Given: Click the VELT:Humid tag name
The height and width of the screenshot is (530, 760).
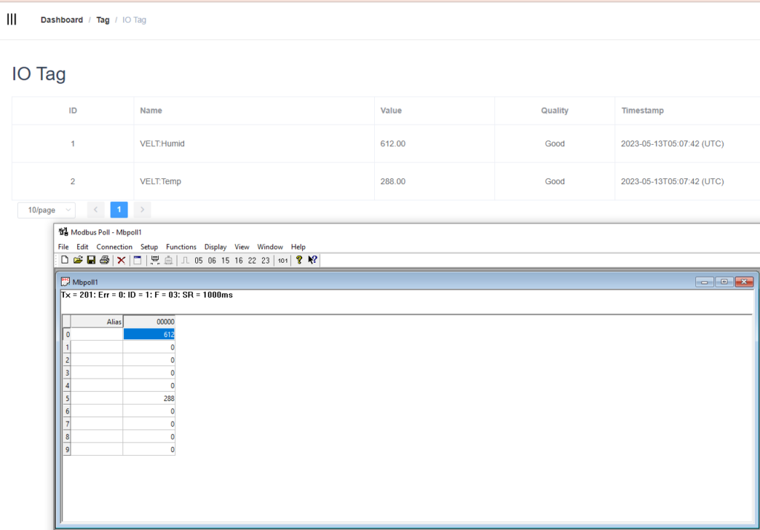Looking at the screenshot, I should click(162, 143).
